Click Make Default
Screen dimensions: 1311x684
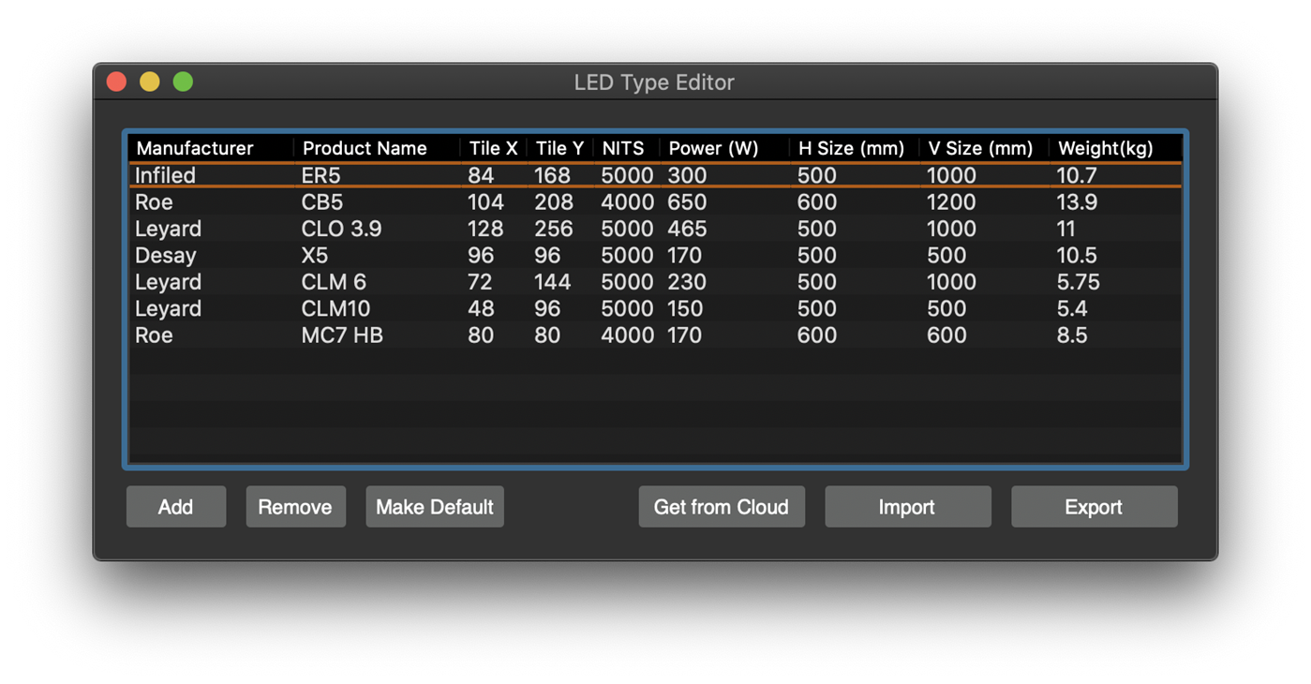(434, 506)
